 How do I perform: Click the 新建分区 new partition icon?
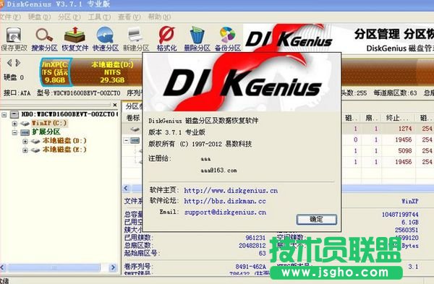136,39
